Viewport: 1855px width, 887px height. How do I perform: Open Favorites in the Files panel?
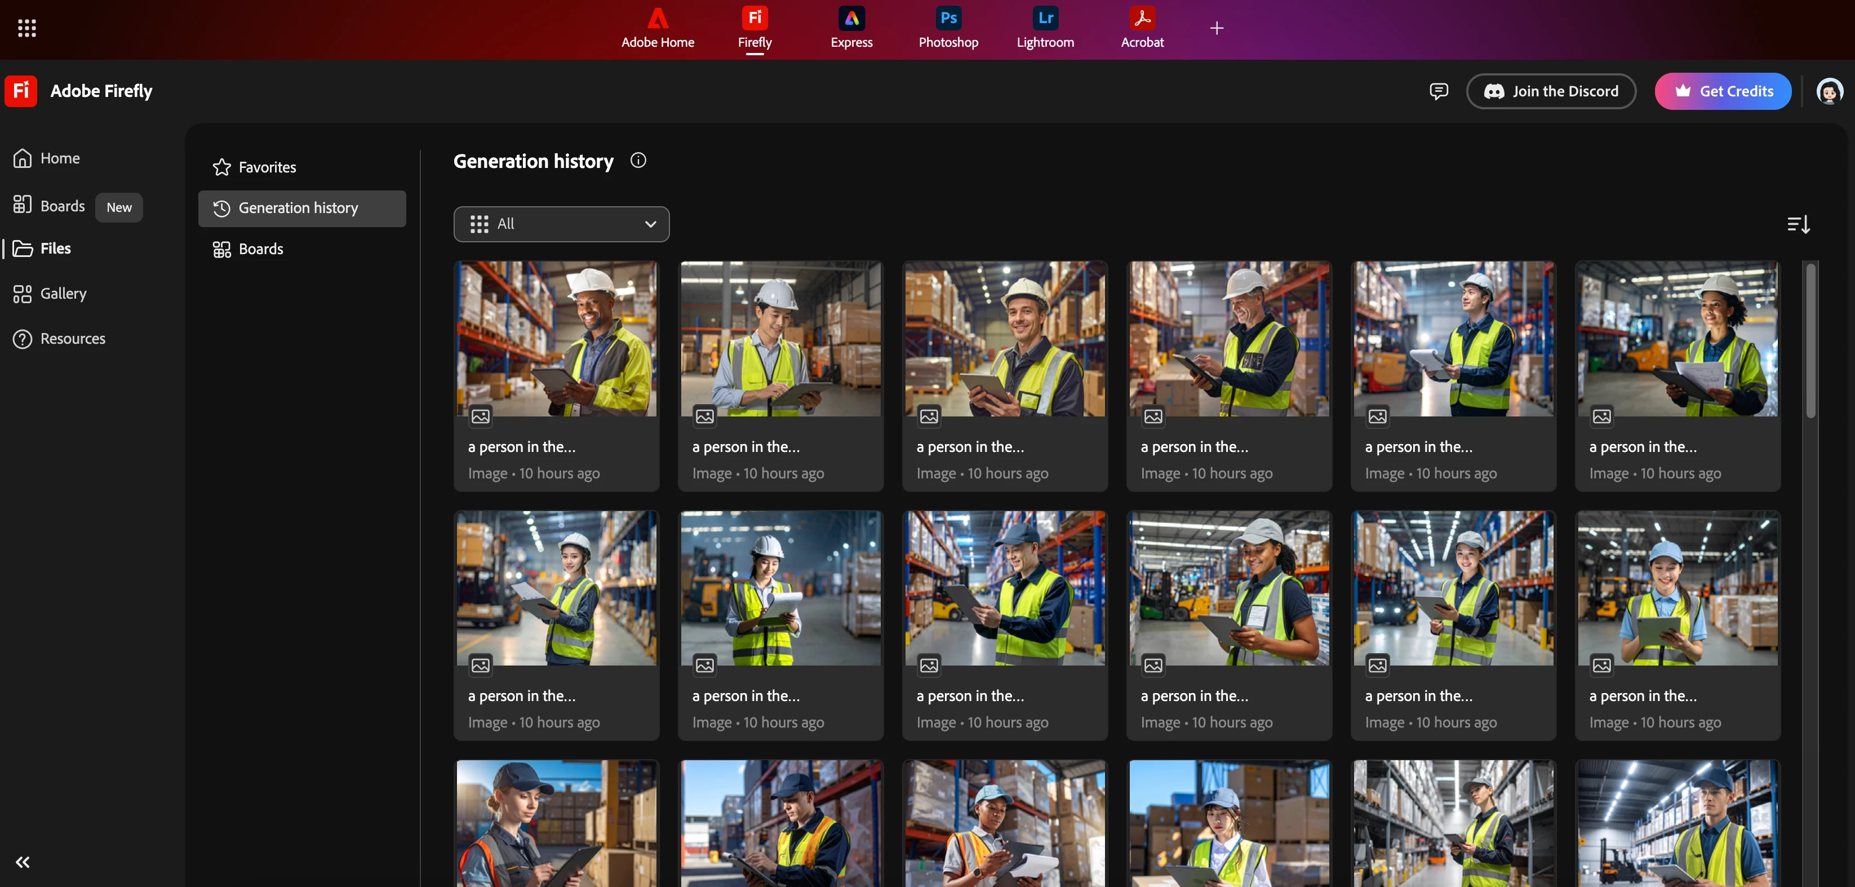tap(267, 167)
